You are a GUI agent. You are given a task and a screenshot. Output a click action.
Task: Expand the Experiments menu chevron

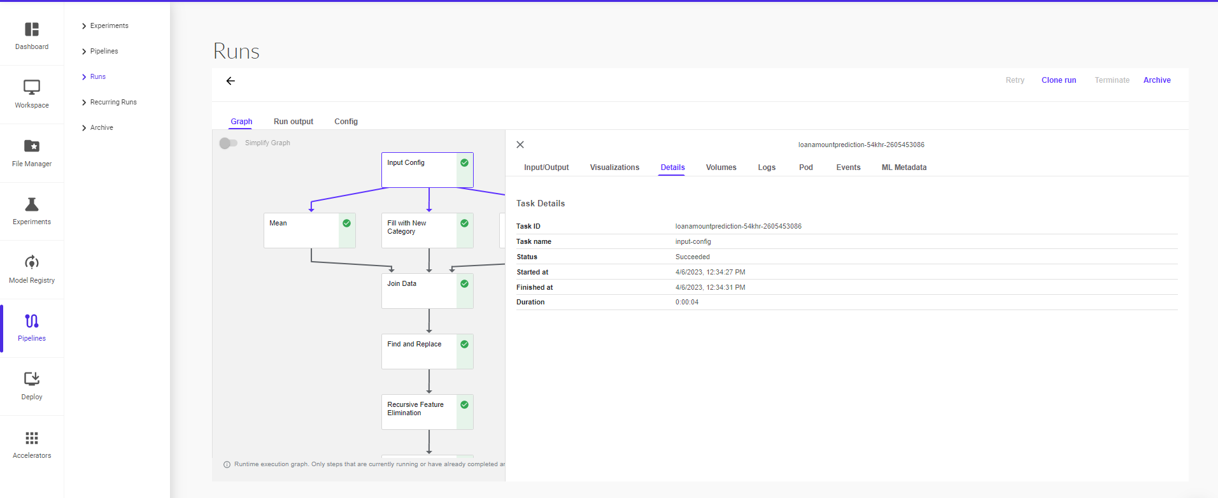click(x=84, y=26)
